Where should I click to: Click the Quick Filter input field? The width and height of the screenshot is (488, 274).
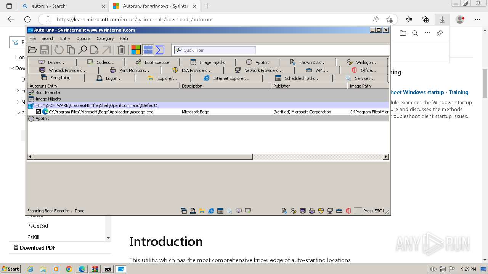pos(215,50)
